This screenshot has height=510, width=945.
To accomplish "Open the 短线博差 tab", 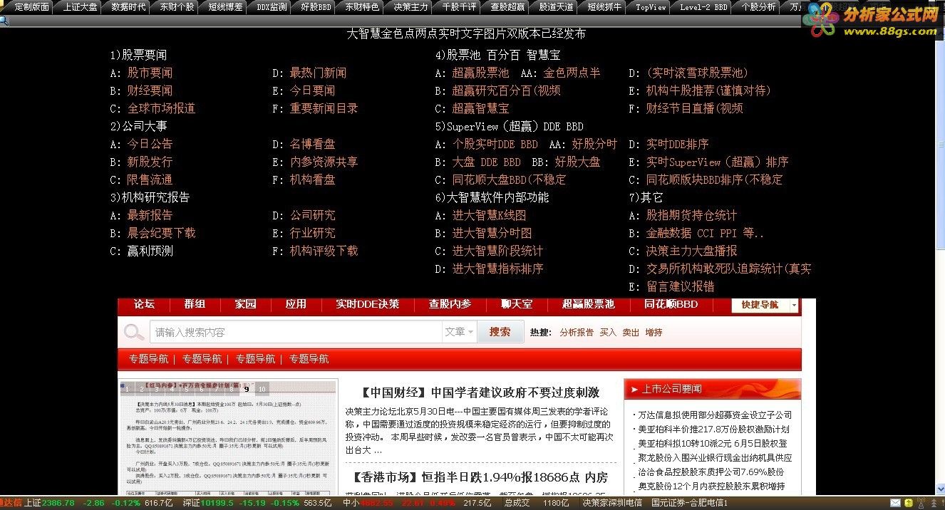I will [225, 7].
